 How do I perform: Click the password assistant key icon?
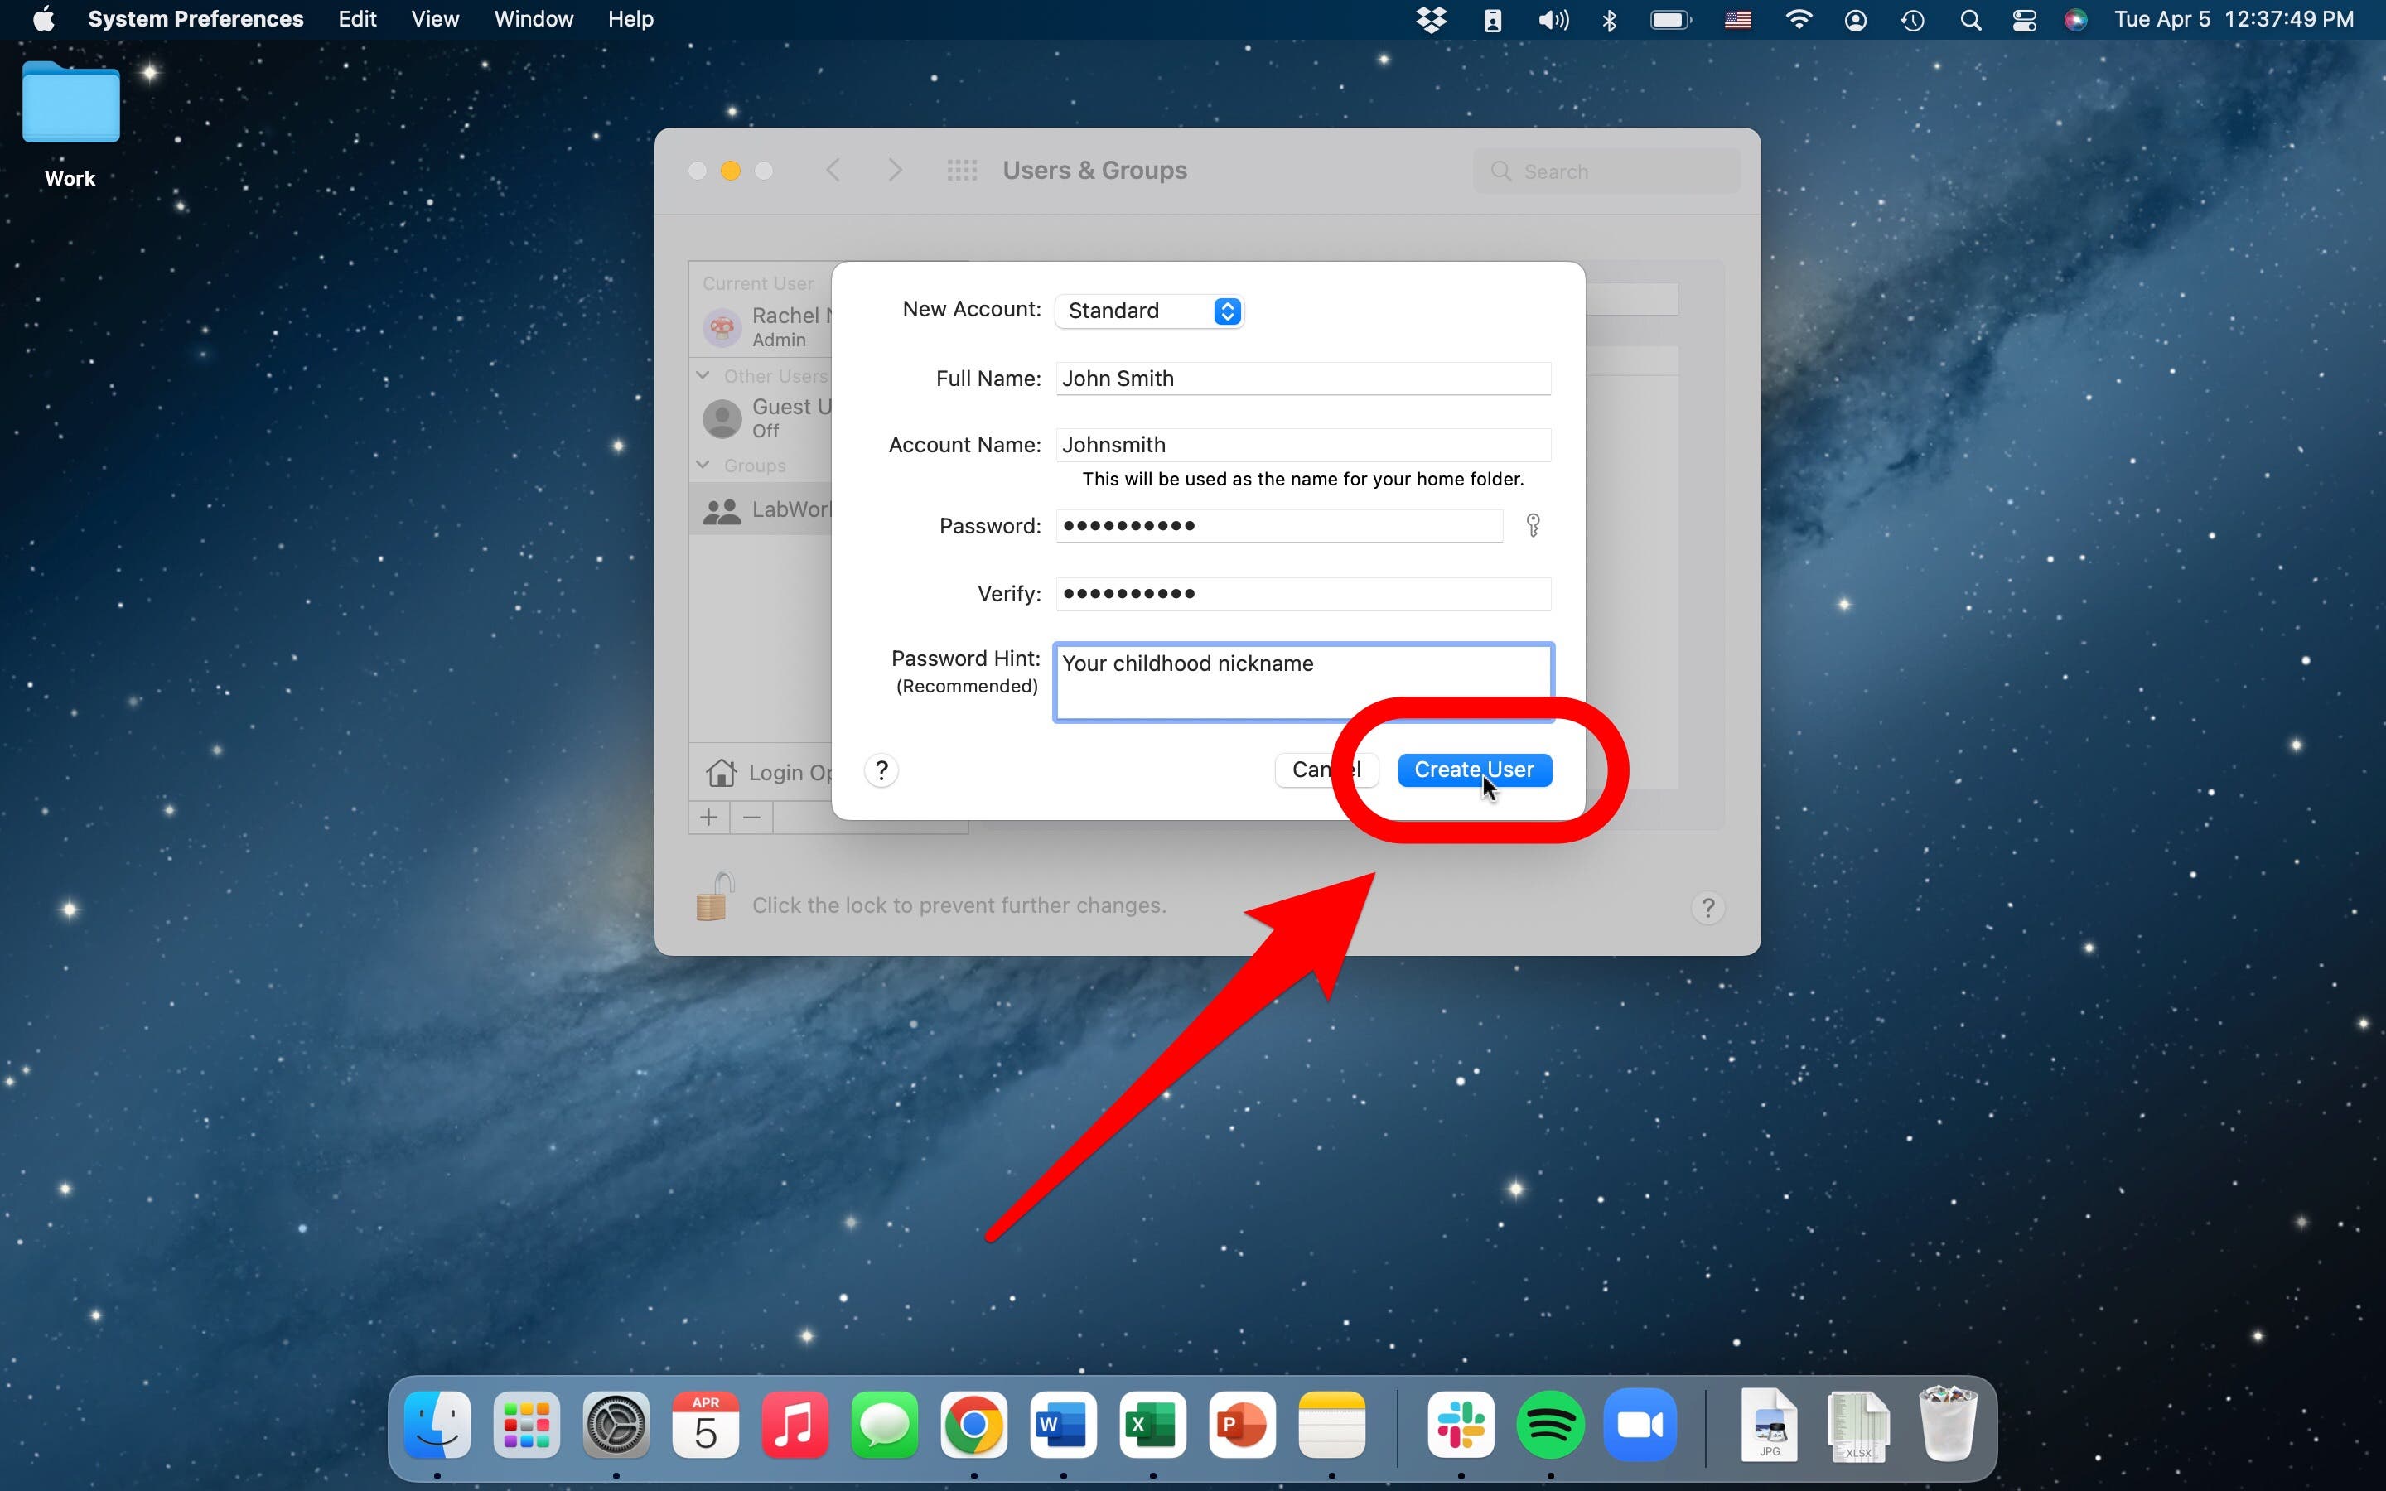(1534, 526)
